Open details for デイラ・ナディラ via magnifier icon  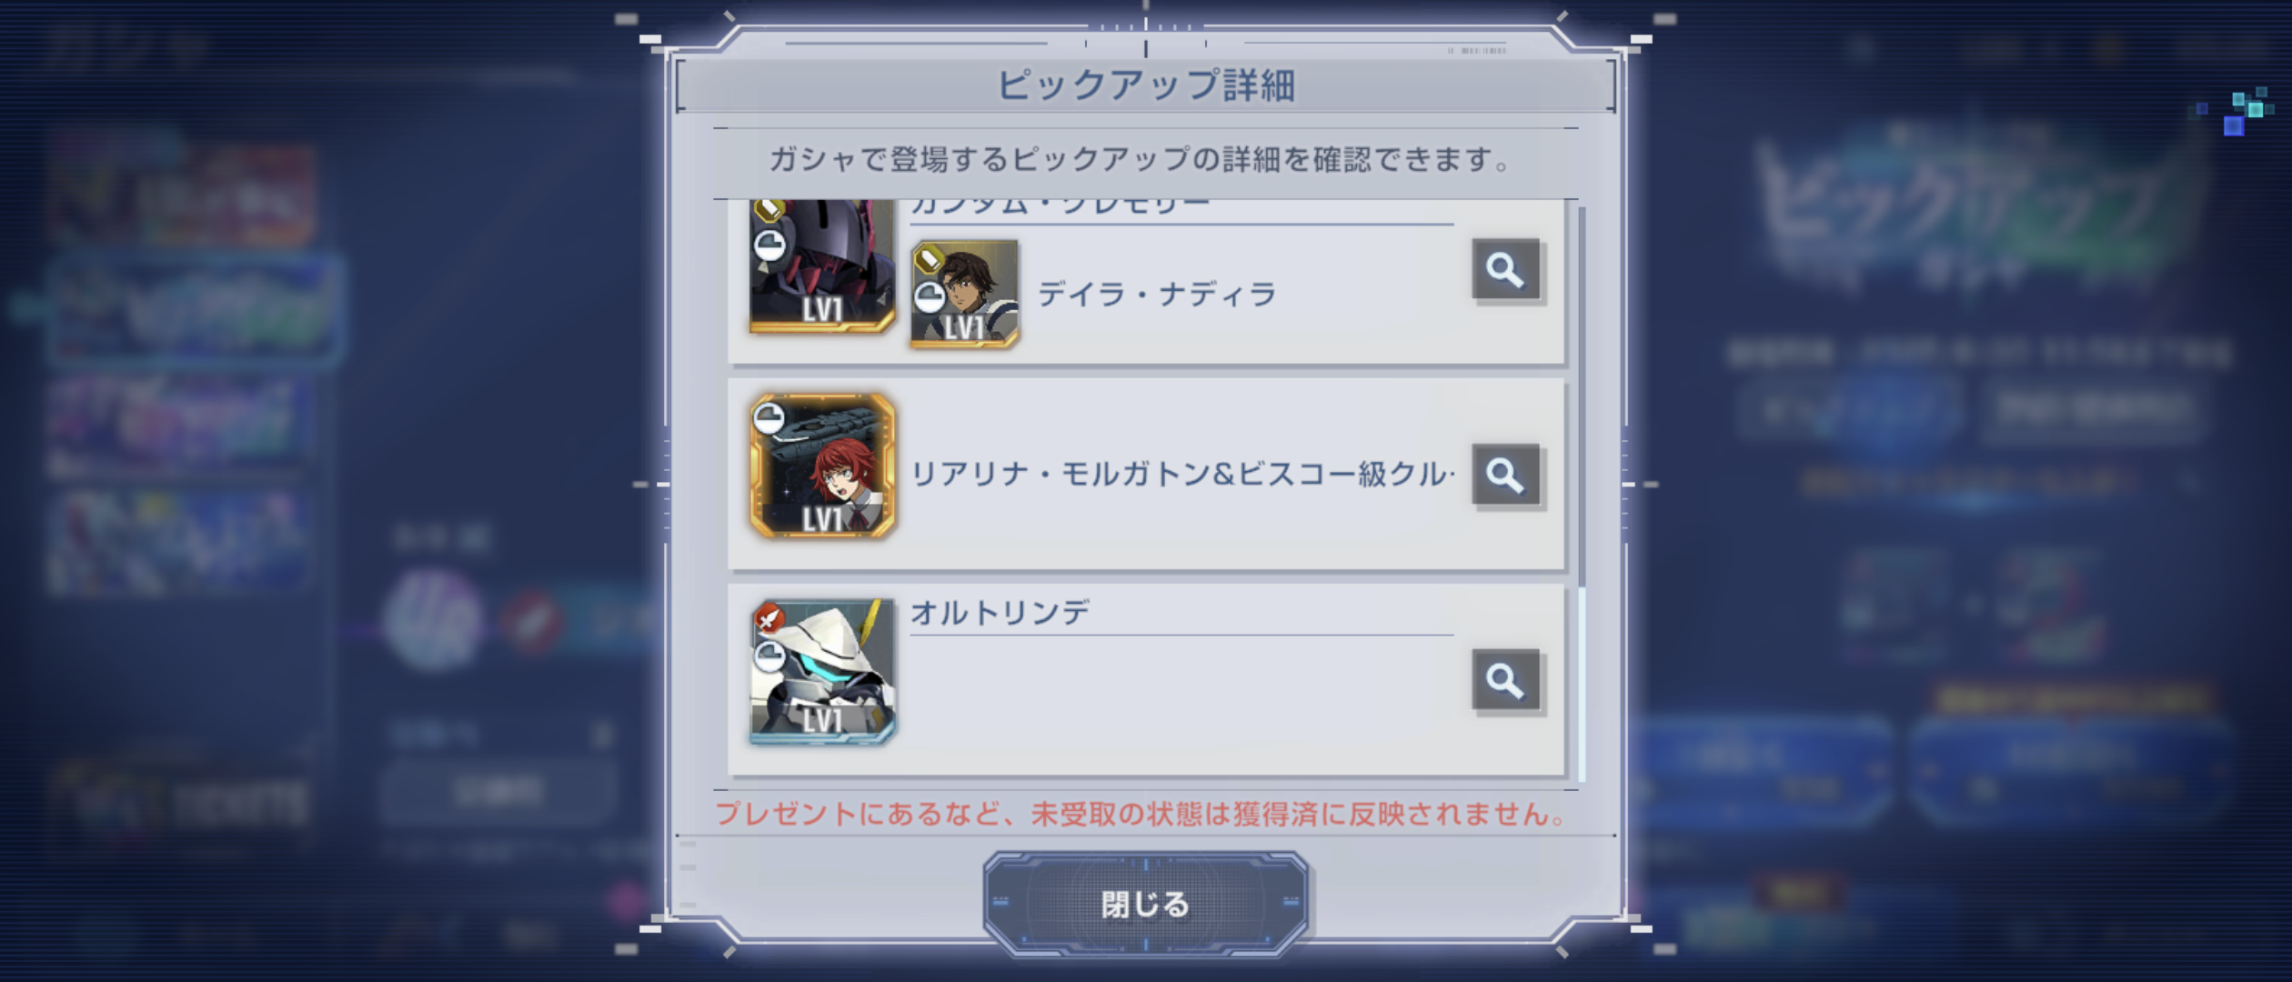pyautogui.click(x=1505, y=269)
